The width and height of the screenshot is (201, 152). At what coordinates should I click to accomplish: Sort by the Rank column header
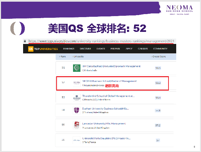pyautogui.click(x=62, y=56)
